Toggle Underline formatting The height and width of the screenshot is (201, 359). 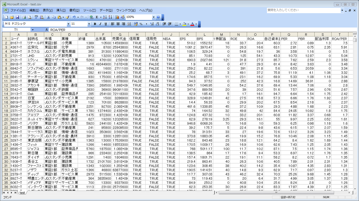click(105, 24)
